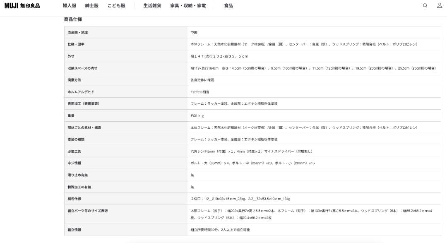Select 紳士服 in the top navigation

[x=91, y=6]
